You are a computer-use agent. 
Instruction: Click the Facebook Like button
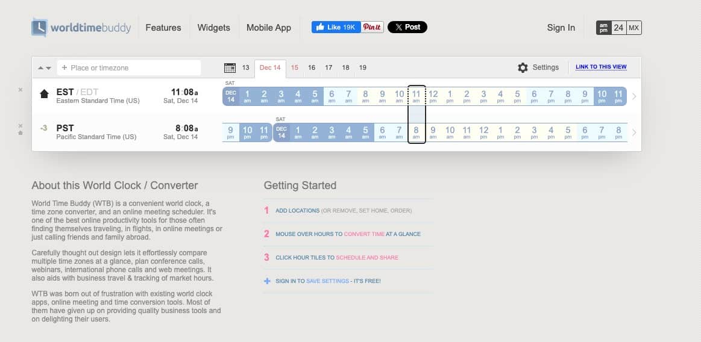[x=336, y=27]
